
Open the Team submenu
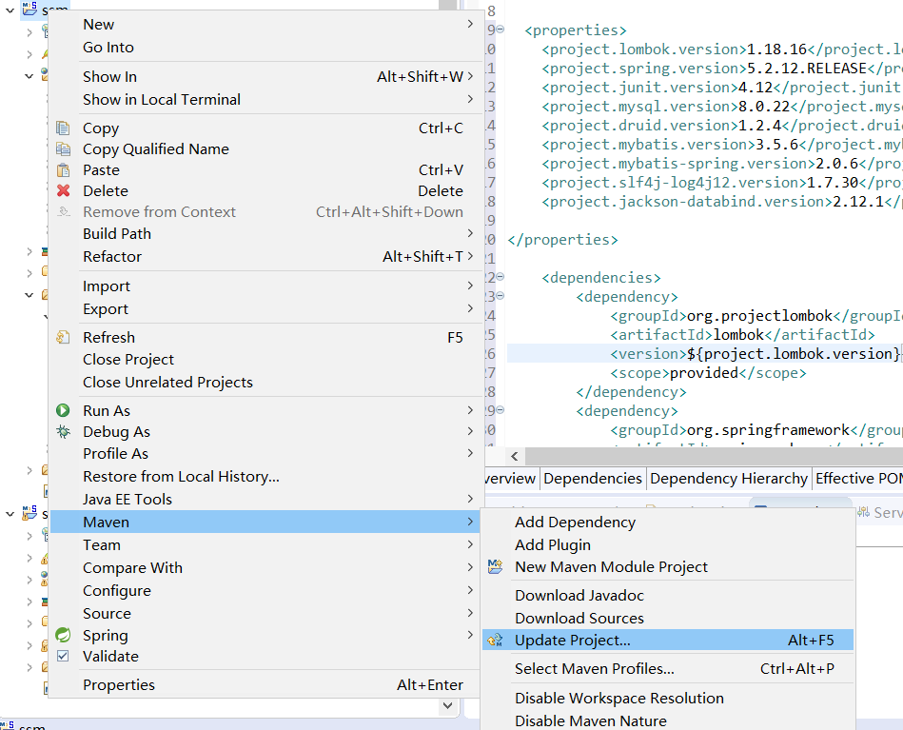(x=265, y=544)
